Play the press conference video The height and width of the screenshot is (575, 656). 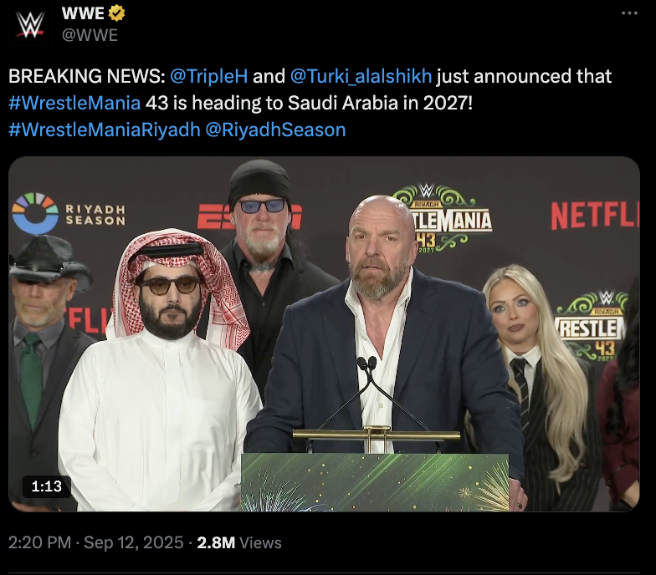tap(325, 334)
